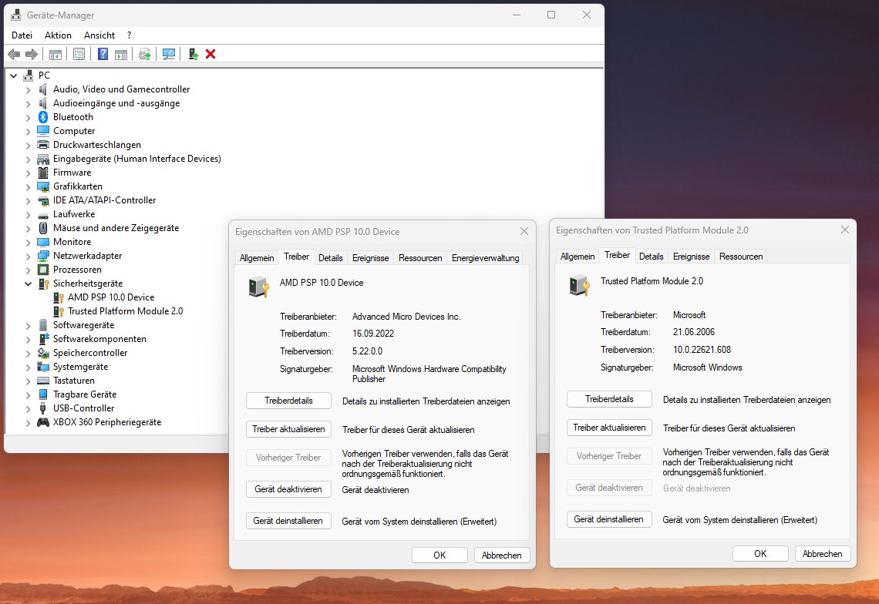879x604 pixels.
Task: Click the Forward arrow in Geräte-Manager toolbar
Action: (x=32, y=55)
